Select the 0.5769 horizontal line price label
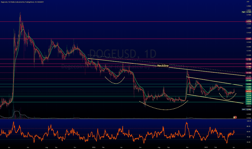The image size is (252, 149). tap(249, 22)
